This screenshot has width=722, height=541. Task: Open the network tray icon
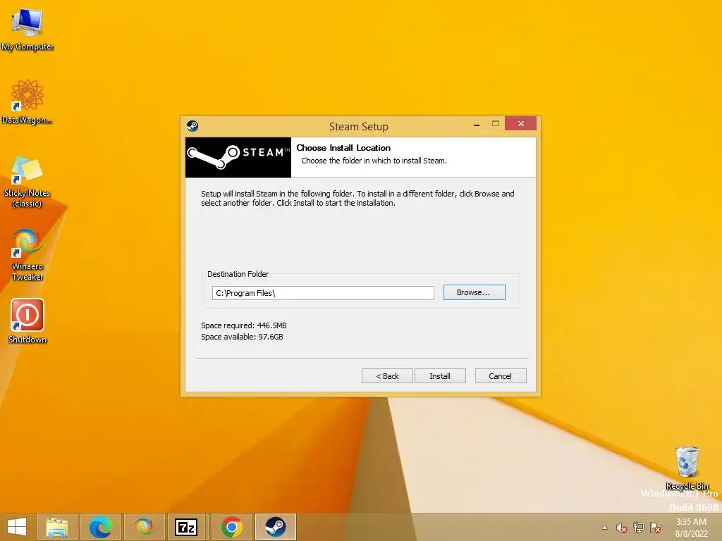pyautogui.click(x=639, y=528)
